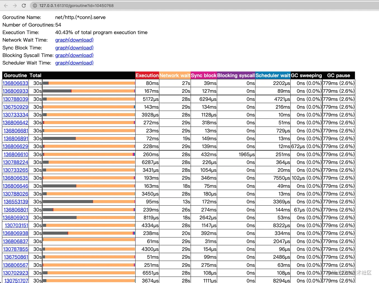Open goroutine 130733334 link

tap(15, 115)
